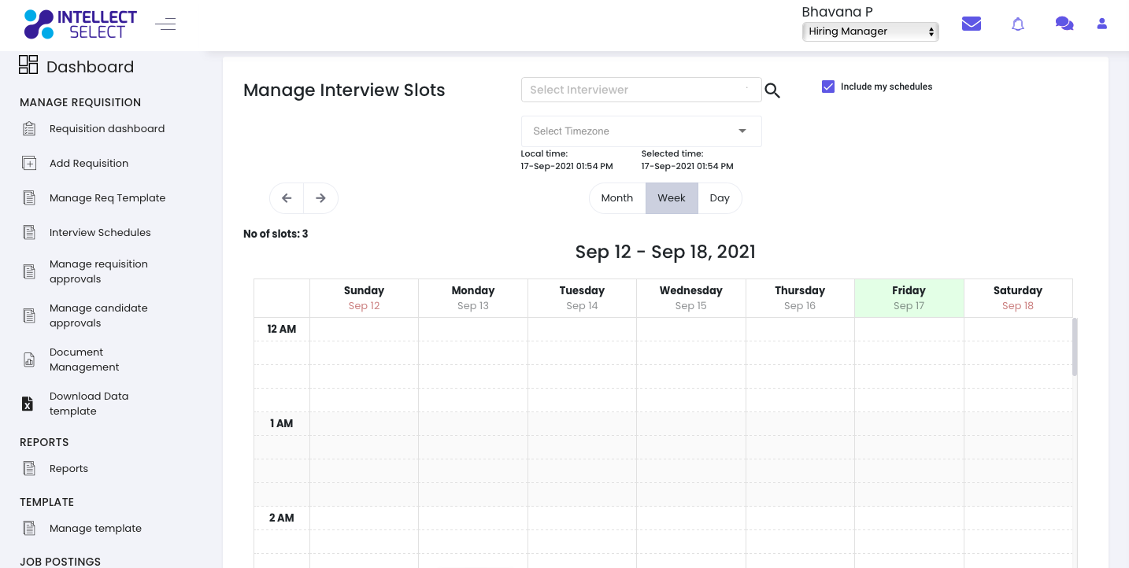Click the Requisition dashboard clipboard icon
The image size is (1129, 568).
[x=29, y=129]
